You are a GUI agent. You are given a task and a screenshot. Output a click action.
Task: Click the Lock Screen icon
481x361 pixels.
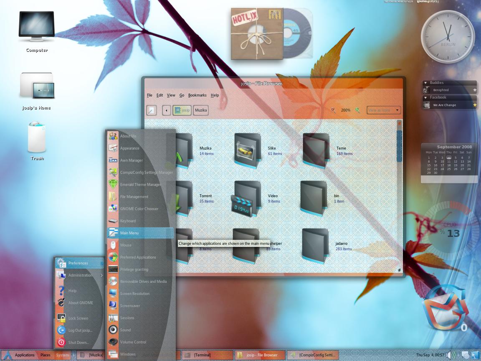click(x=61, y=318)
